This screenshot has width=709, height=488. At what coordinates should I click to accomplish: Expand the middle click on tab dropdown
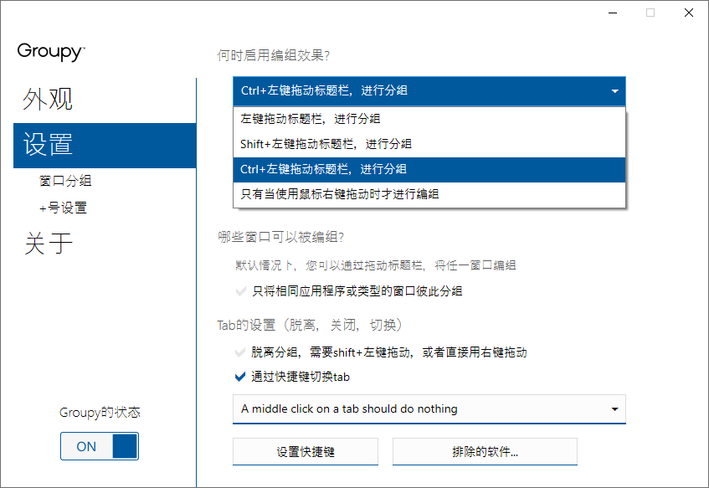click(614, 409)
